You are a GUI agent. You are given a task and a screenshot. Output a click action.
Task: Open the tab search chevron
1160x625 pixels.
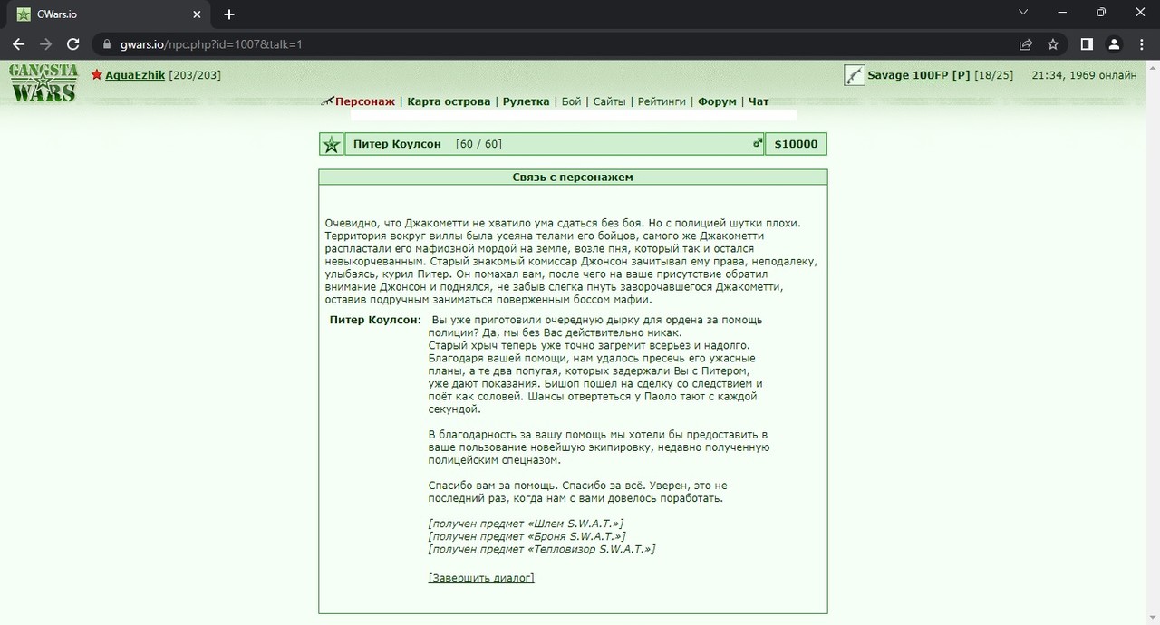point(1023,13)
